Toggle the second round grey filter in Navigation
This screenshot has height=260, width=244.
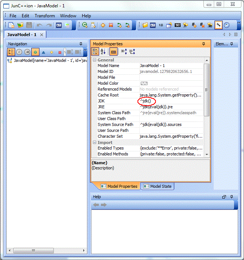27,52
